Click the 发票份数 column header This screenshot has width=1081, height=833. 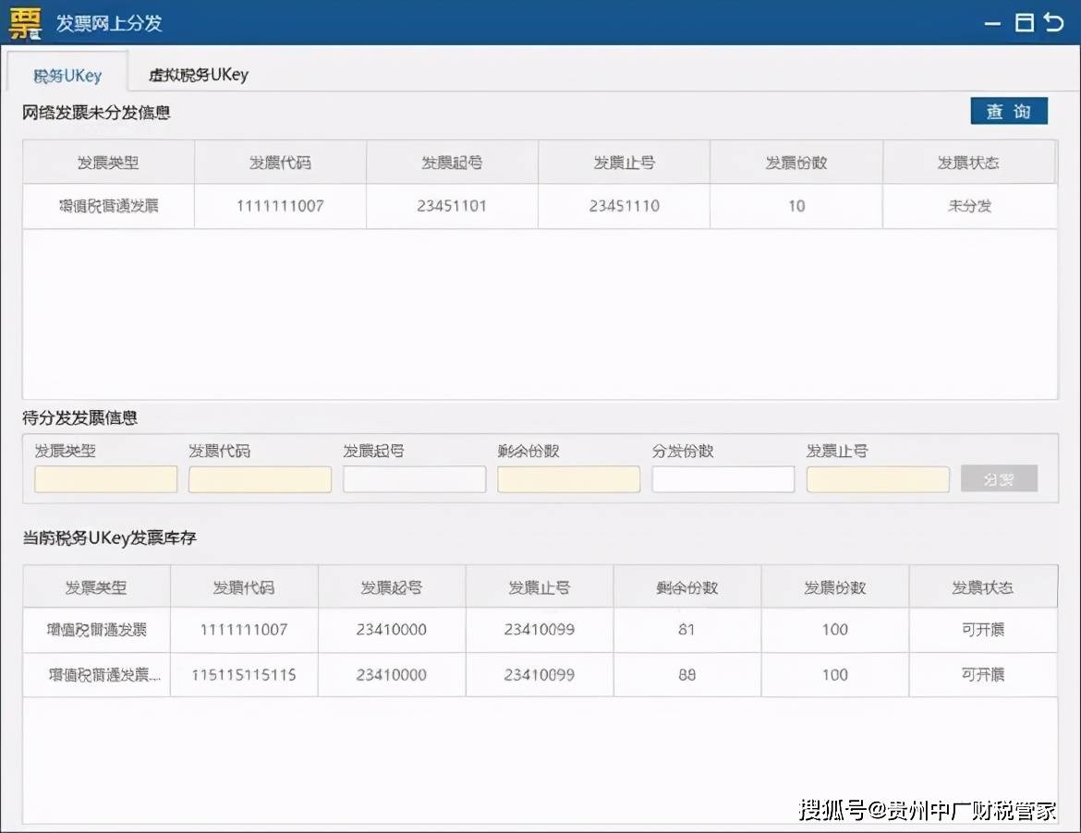point(796,160)
